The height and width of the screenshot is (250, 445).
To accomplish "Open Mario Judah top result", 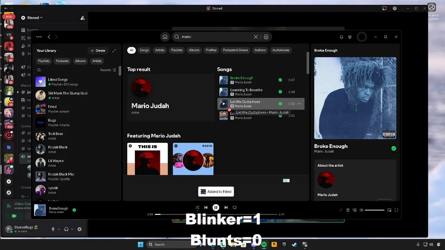I will coord(170,97).
